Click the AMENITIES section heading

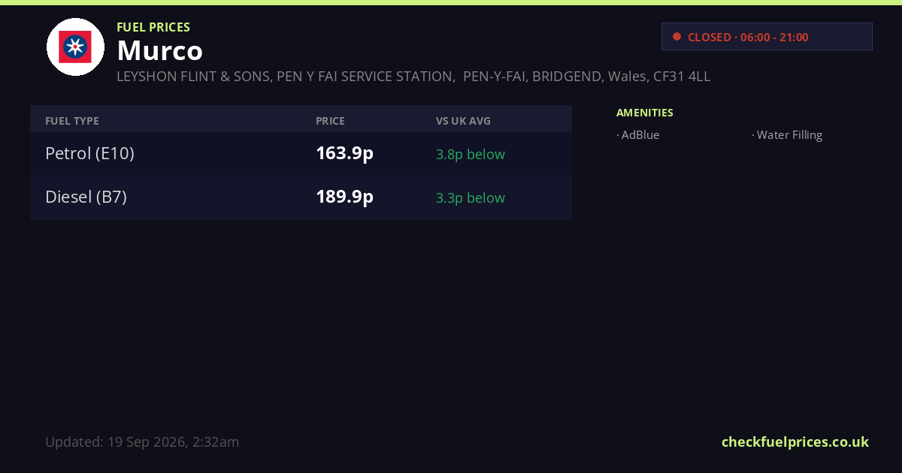click(645, 113)
